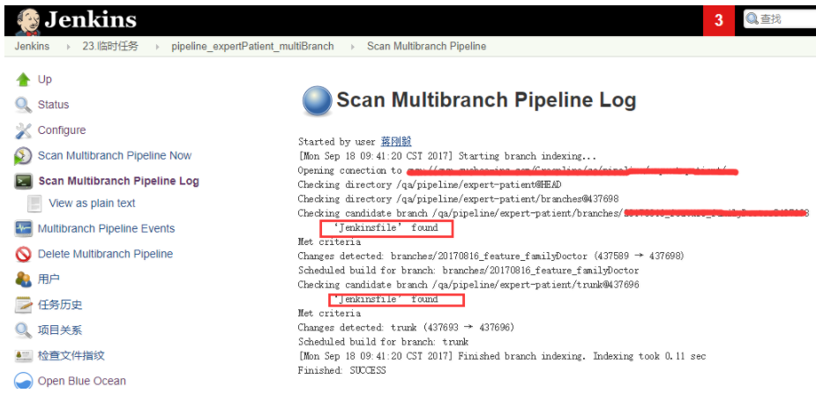Click the 23.临时任务 breadcrumb item
Image resolution: width=816 pixels, height=401 pixels.
point(110,47)
